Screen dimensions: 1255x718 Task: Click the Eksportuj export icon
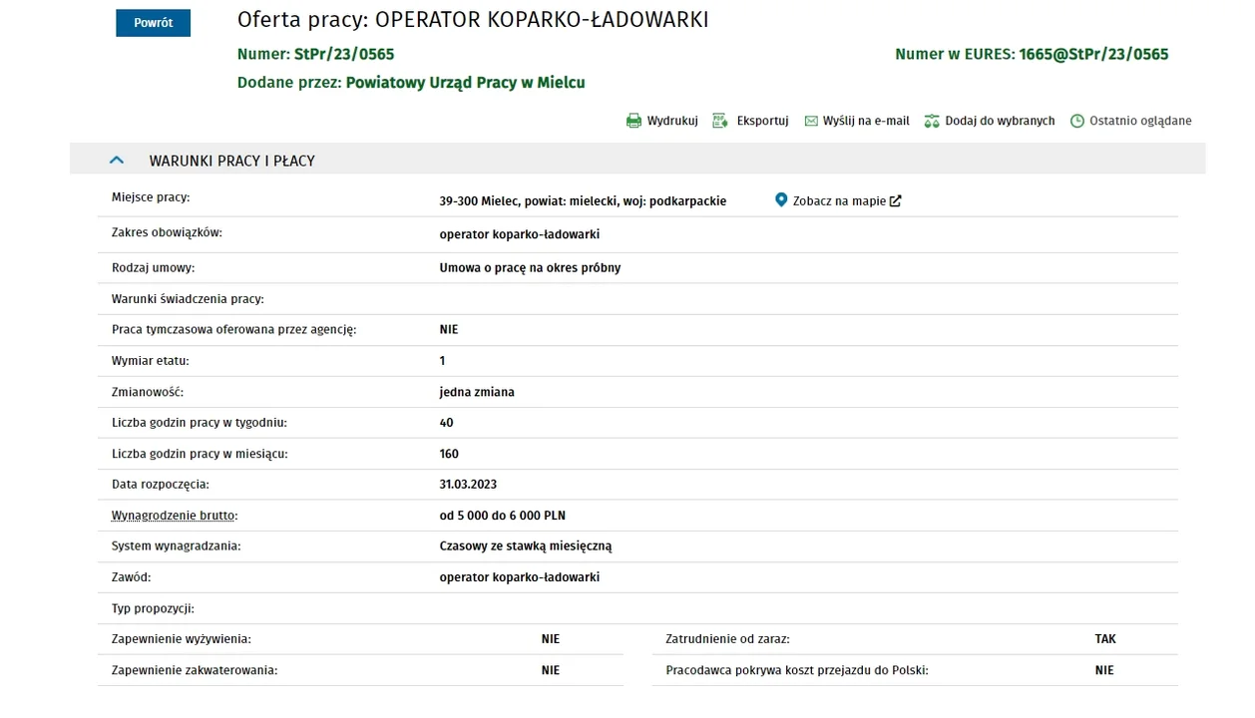point(720,122)
